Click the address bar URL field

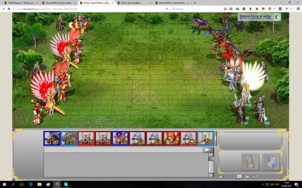(90, 9)
